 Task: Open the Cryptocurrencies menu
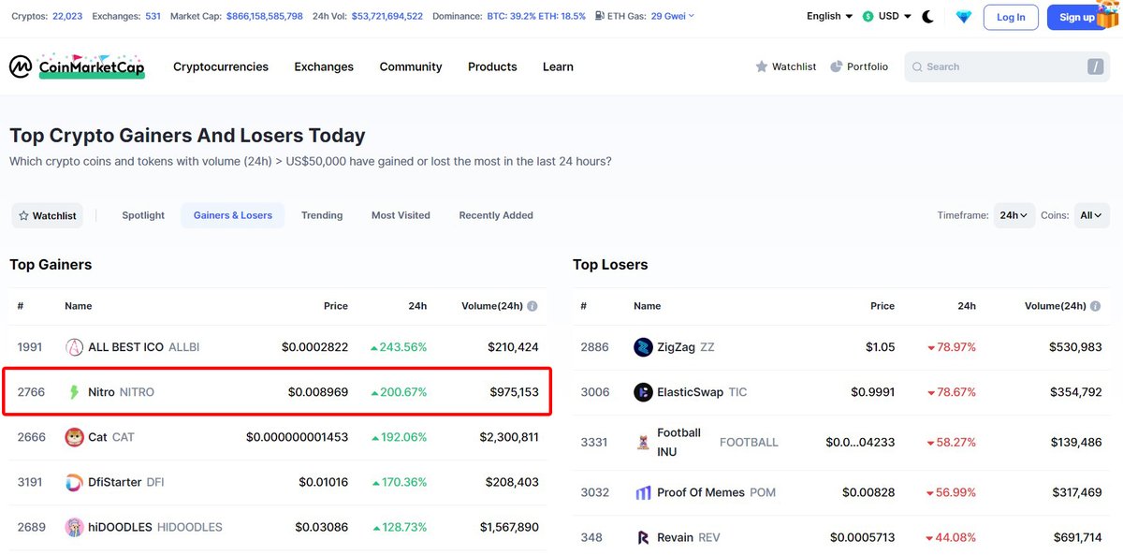(221, 66)
